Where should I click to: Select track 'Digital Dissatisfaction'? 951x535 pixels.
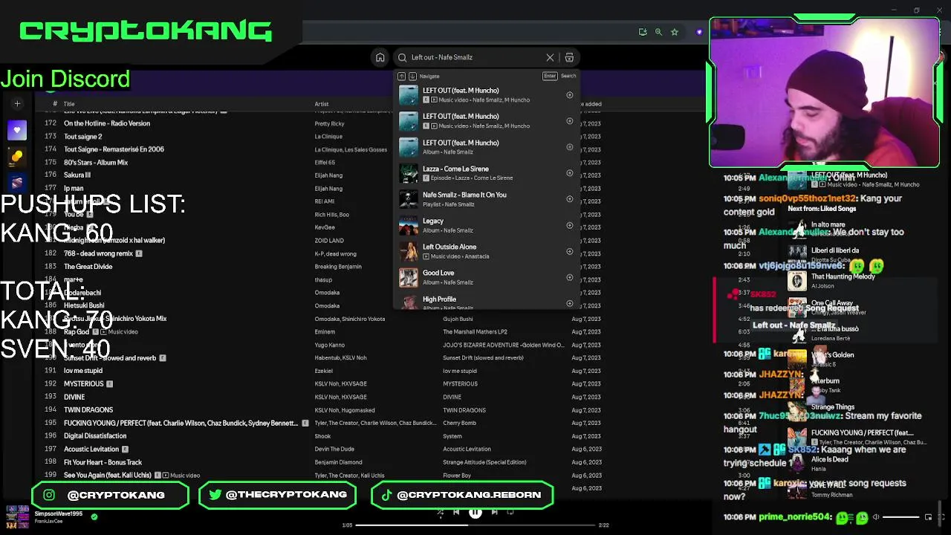(x=95, y=436)
